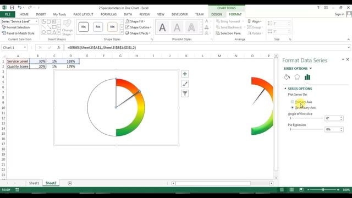Switch to Page Layout view icon
This screenshot has width=352, height=198.
[291, 190]
